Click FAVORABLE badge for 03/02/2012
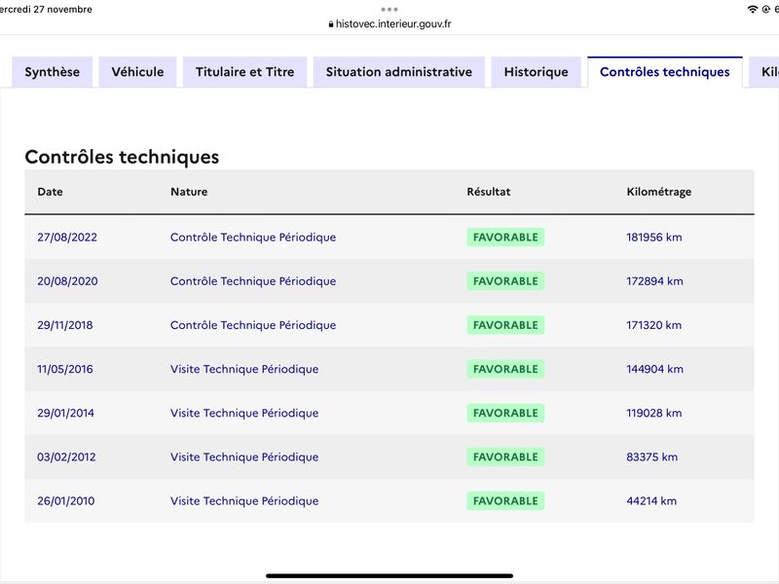The height and width of the screenshot is (584, 779). tap(505, 456)
